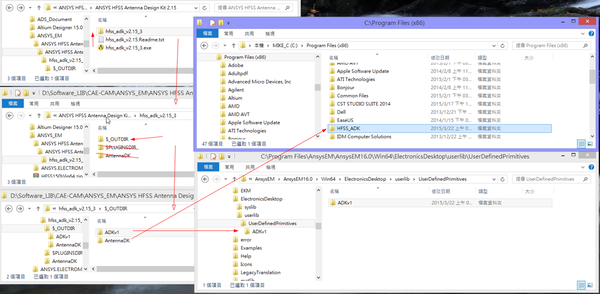Refresh the ANSYS HFSS Antenna Design Kit 2.15 window
The width and height of the screenshot is (600, 294).
point(204,7)
